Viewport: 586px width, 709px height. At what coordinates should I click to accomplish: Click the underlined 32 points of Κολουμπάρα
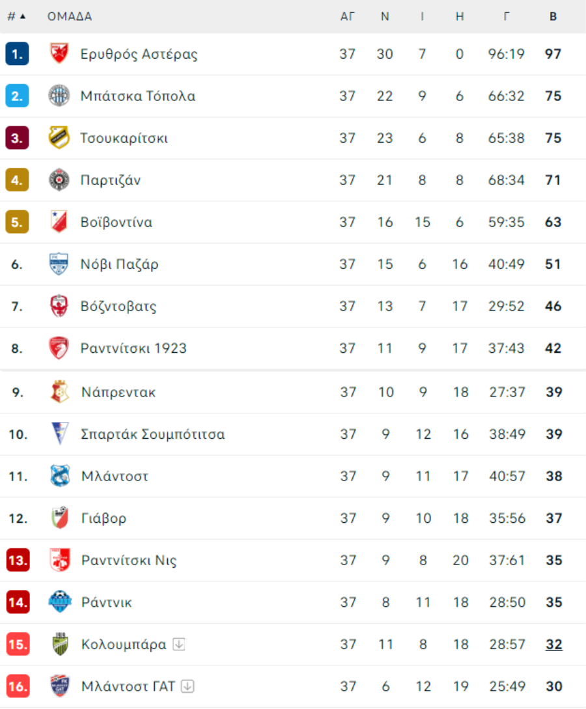(x=554, y=644)
